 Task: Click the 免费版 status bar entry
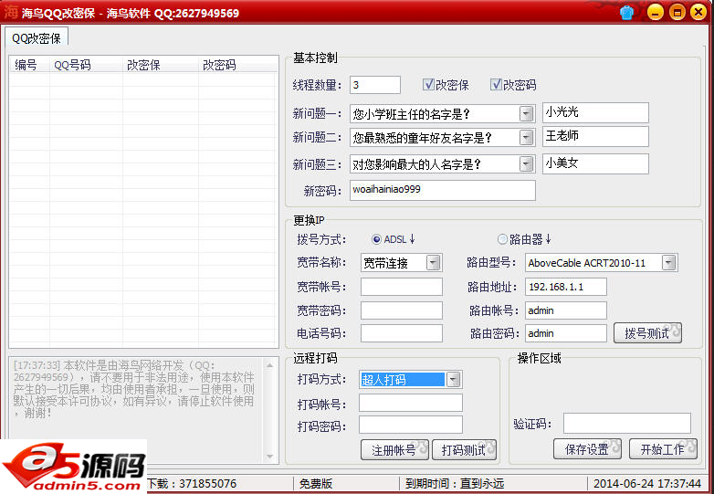point(316,484)
